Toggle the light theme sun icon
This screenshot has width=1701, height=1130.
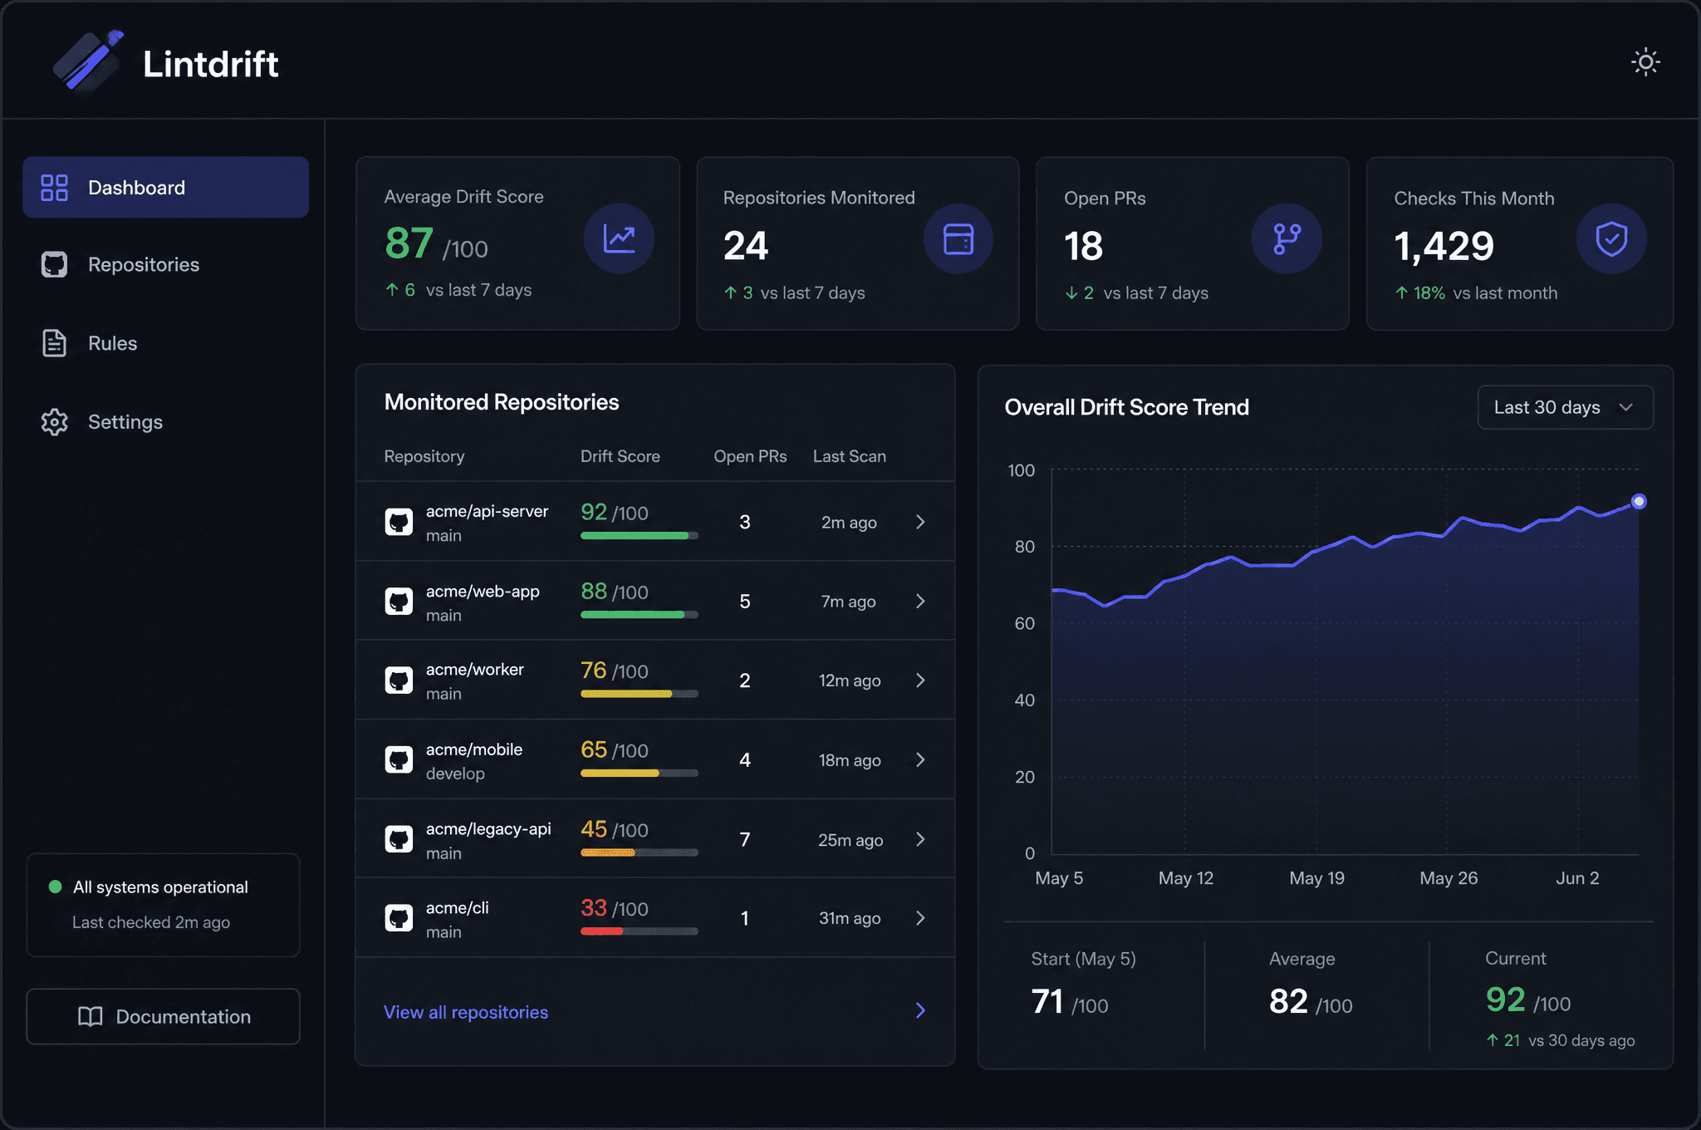pyautogui.click(x=1645, y=62)
